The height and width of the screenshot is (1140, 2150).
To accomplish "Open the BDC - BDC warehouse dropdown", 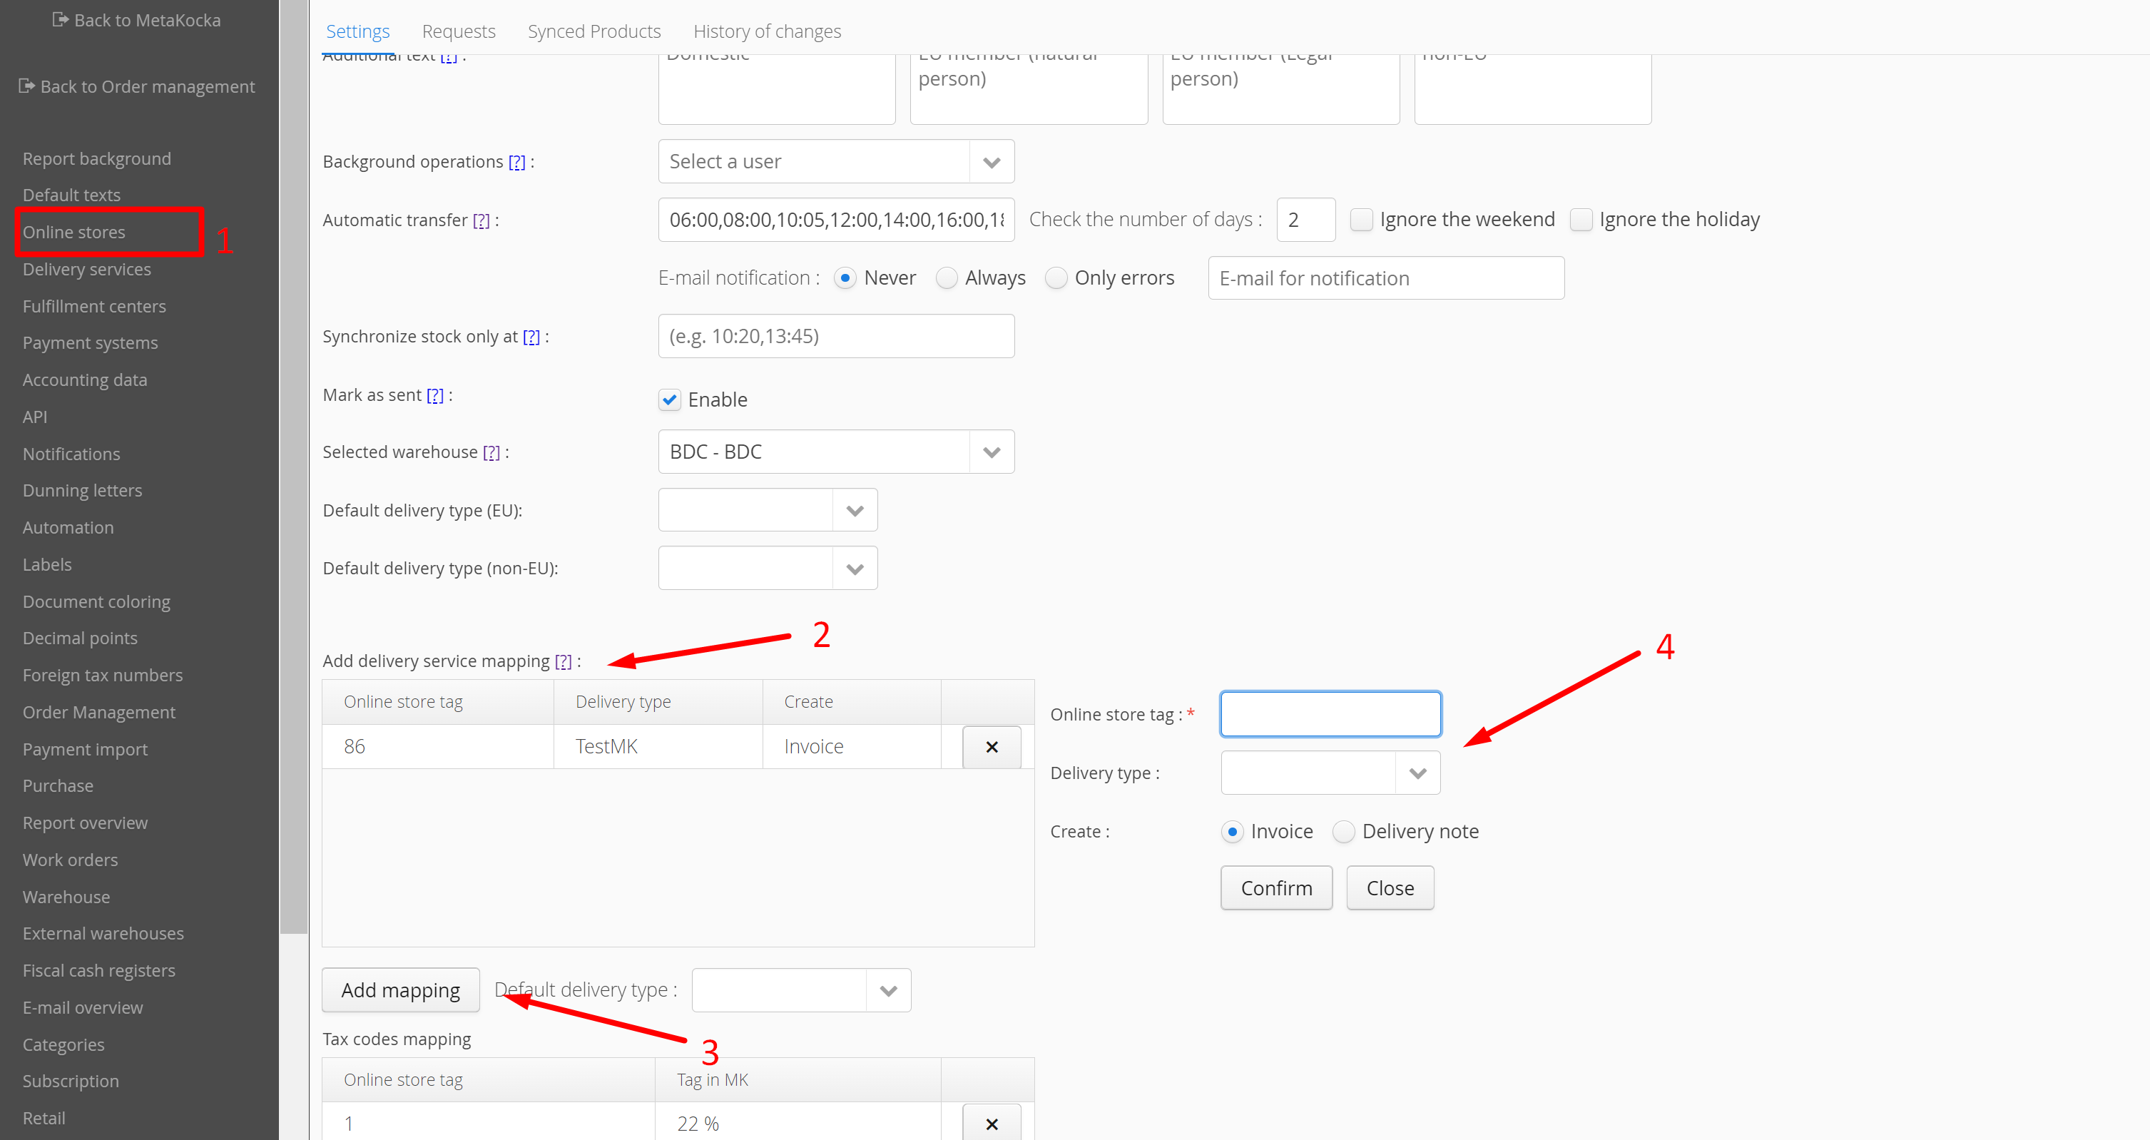I will click(991, 452).
